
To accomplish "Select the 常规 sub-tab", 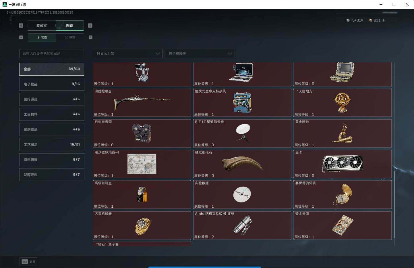I will click(x=42, y=37).
